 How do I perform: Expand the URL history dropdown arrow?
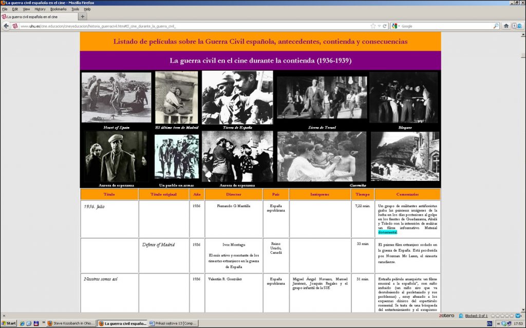point(379,26)
